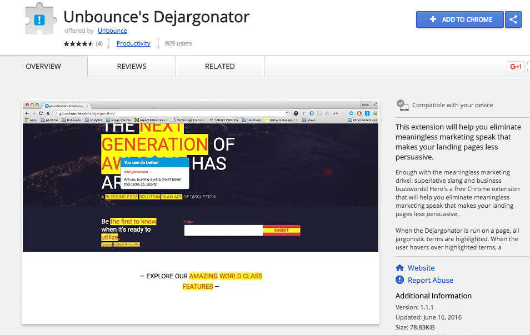Switch to the Related tab
Viewport: 530px width, 335px height.
point(219,66)
